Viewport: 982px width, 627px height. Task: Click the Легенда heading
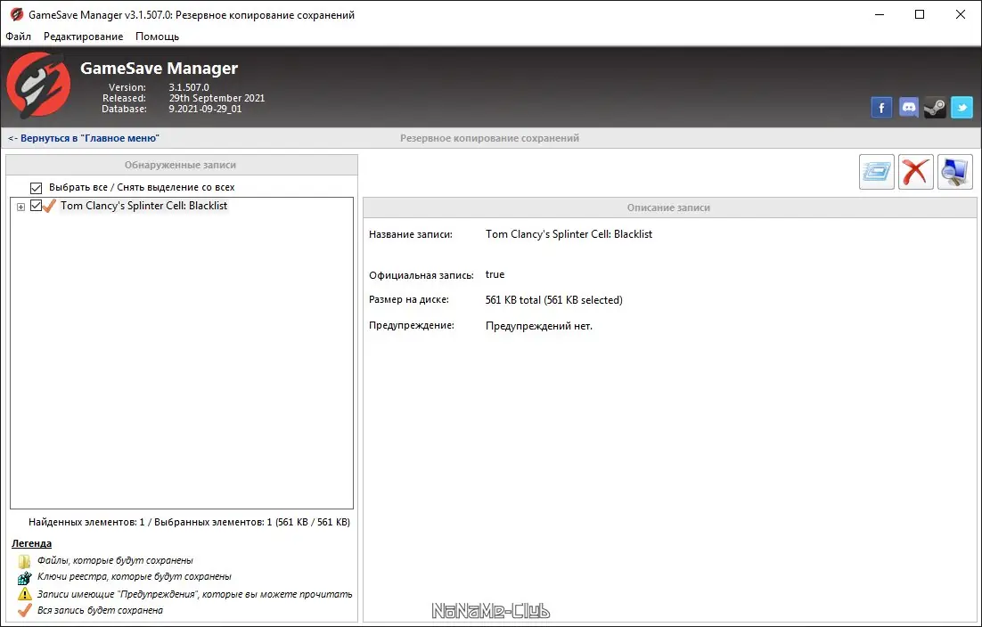pyautogui.click(x=31, y=543)
